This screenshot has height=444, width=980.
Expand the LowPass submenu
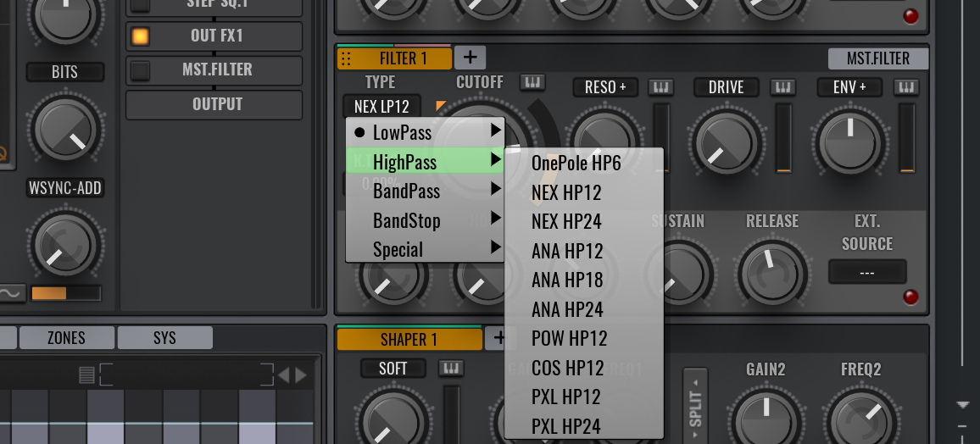pos(425,132)
